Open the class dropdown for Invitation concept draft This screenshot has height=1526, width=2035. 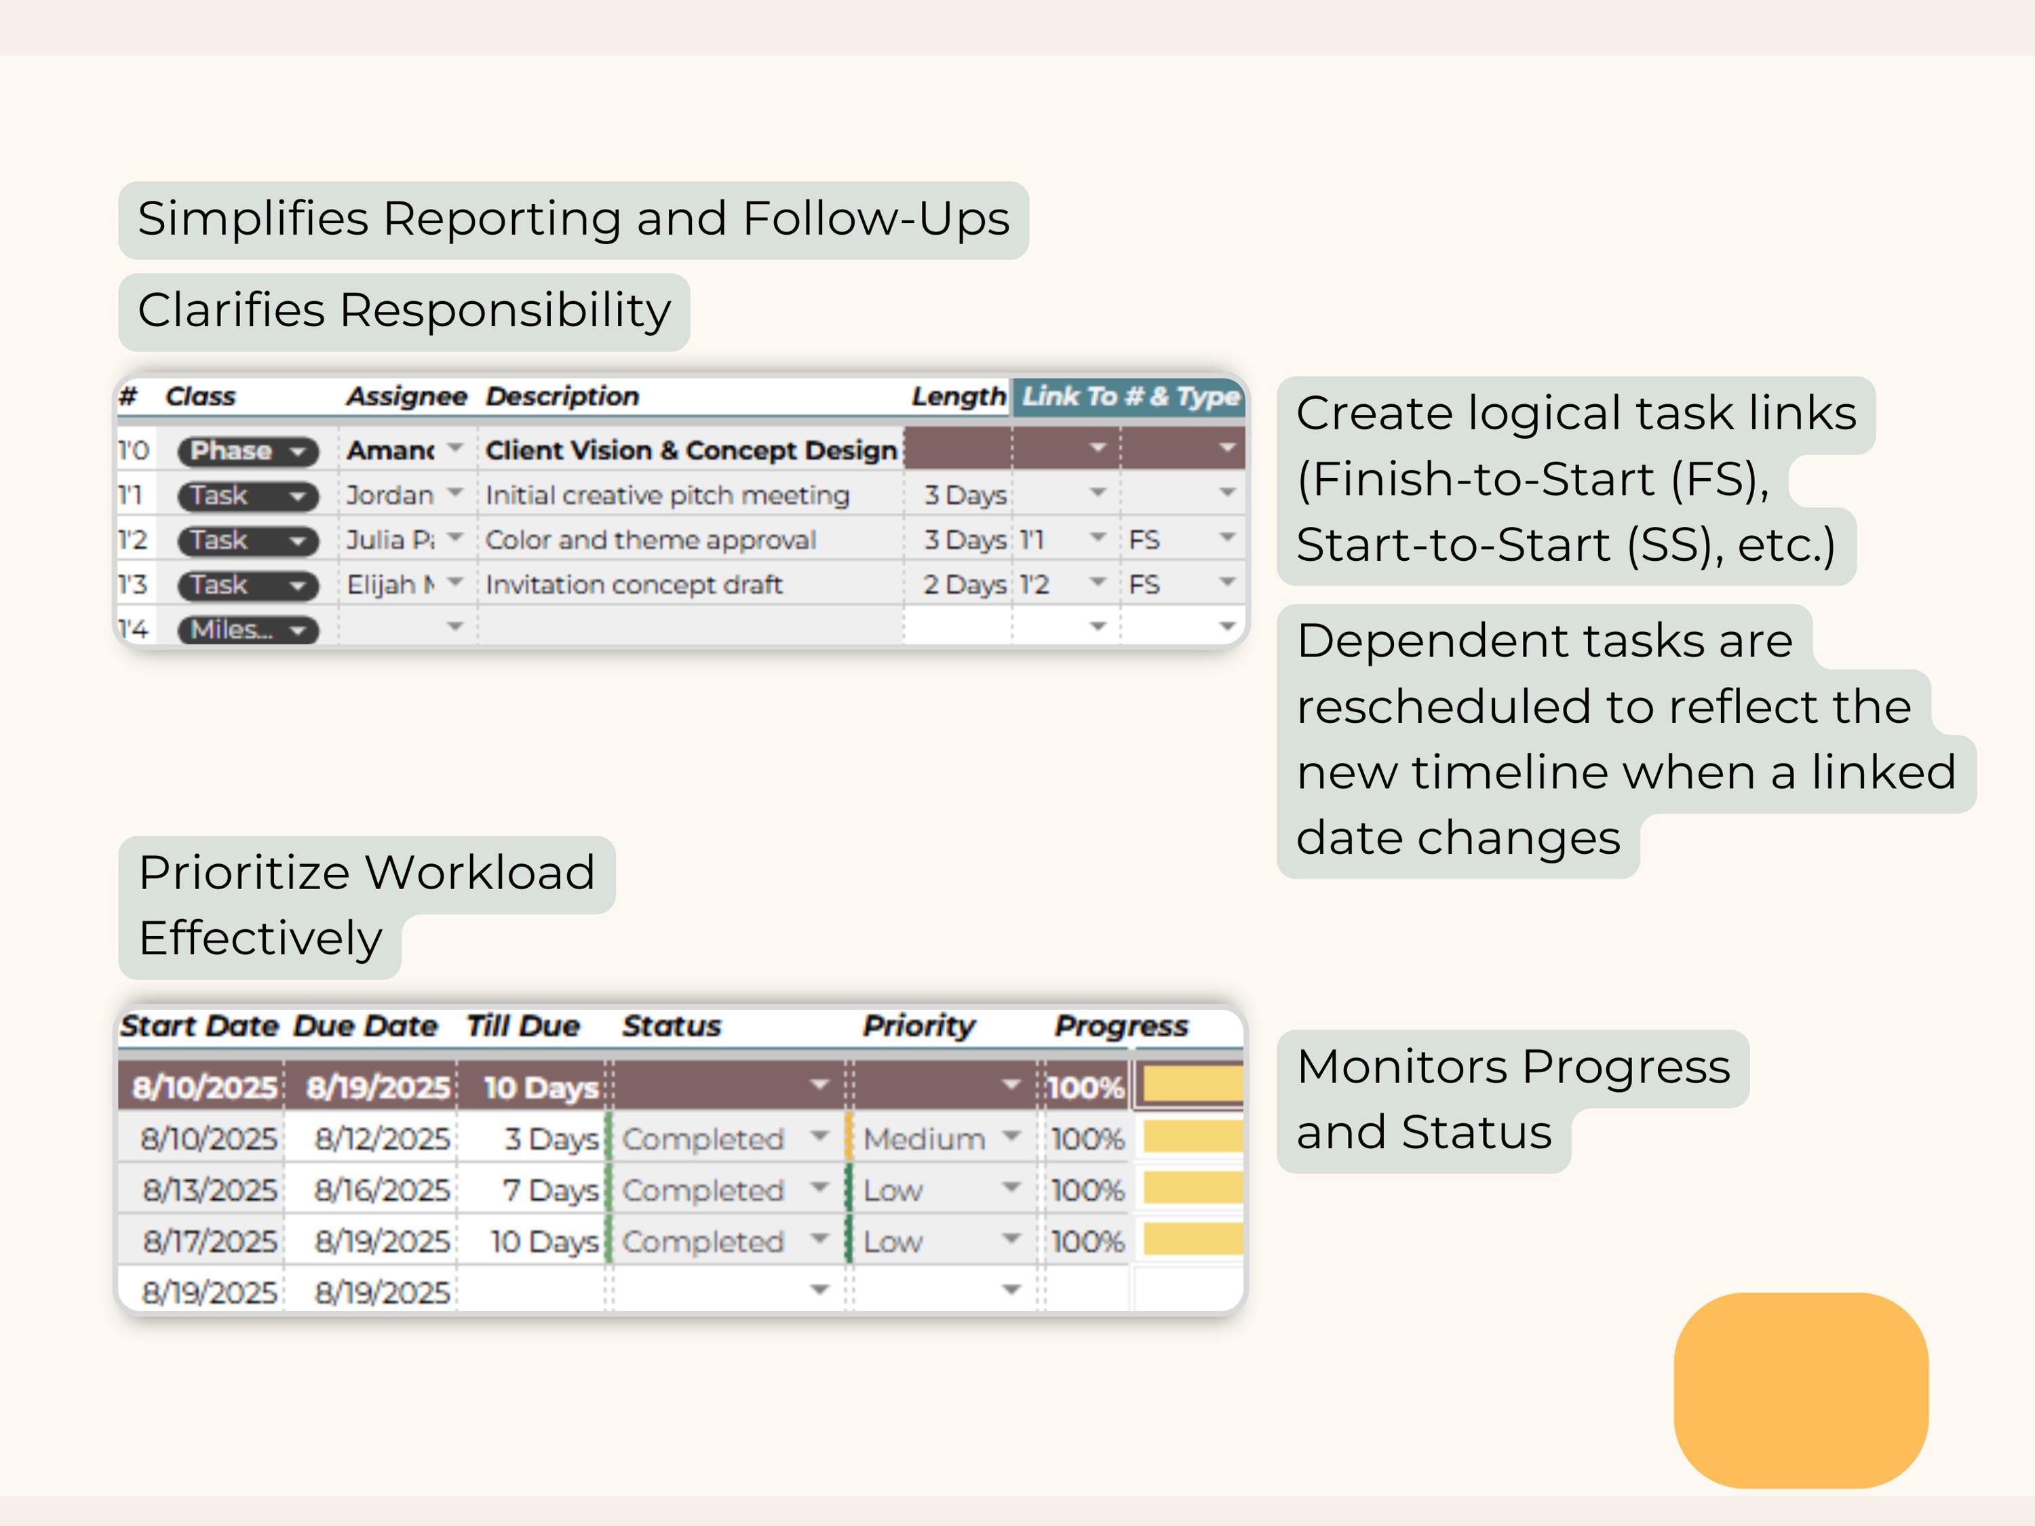tap(248, 586)
